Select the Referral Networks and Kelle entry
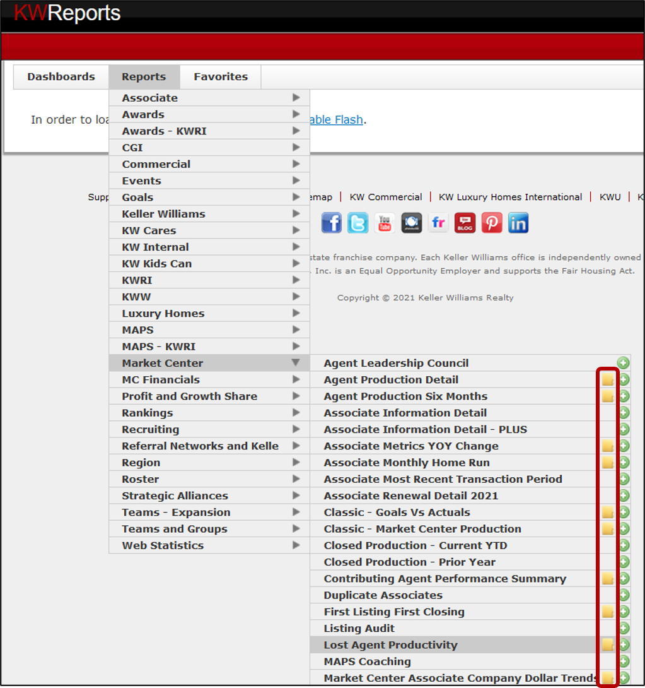The width and height of the screenshot is (645, 688). point(209,446)
